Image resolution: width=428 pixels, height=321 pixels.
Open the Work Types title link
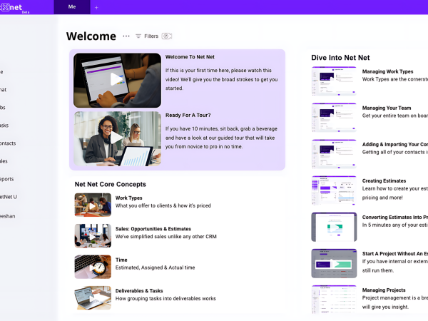(x=129, y=198)
